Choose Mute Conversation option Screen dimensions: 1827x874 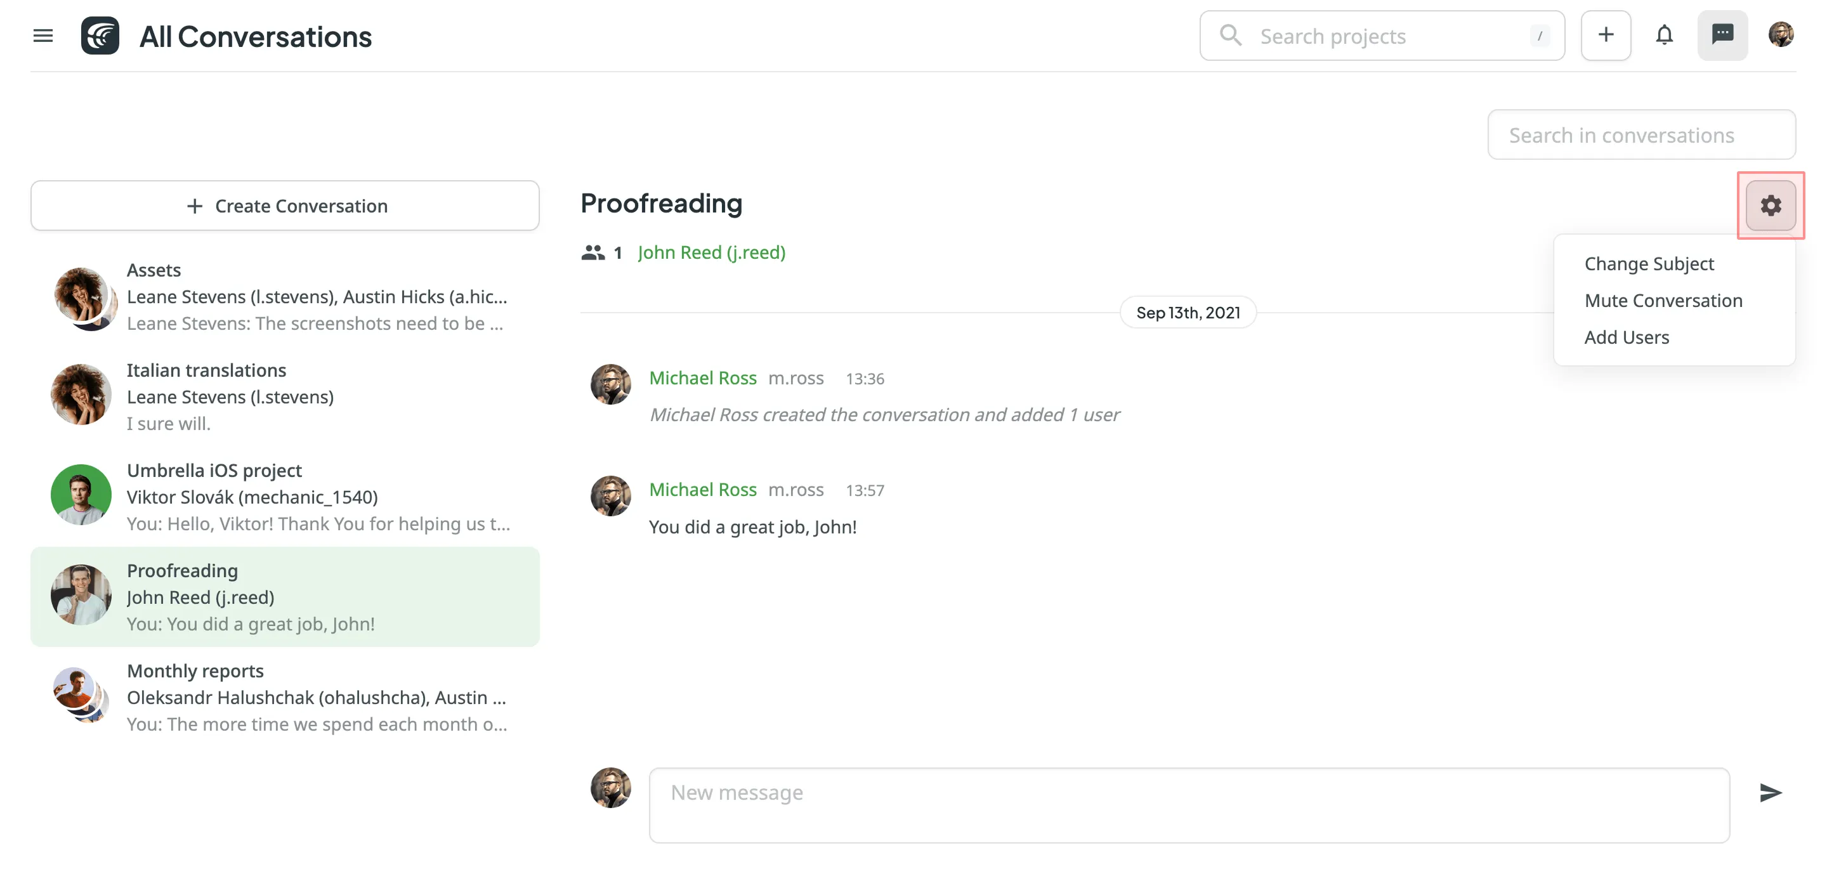pos(1663,301)
